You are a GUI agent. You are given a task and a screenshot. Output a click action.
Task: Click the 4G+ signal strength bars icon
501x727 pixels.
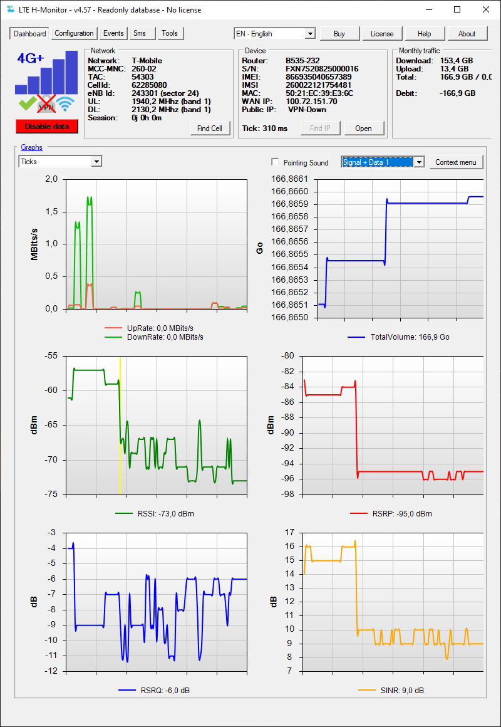(46, 72)
